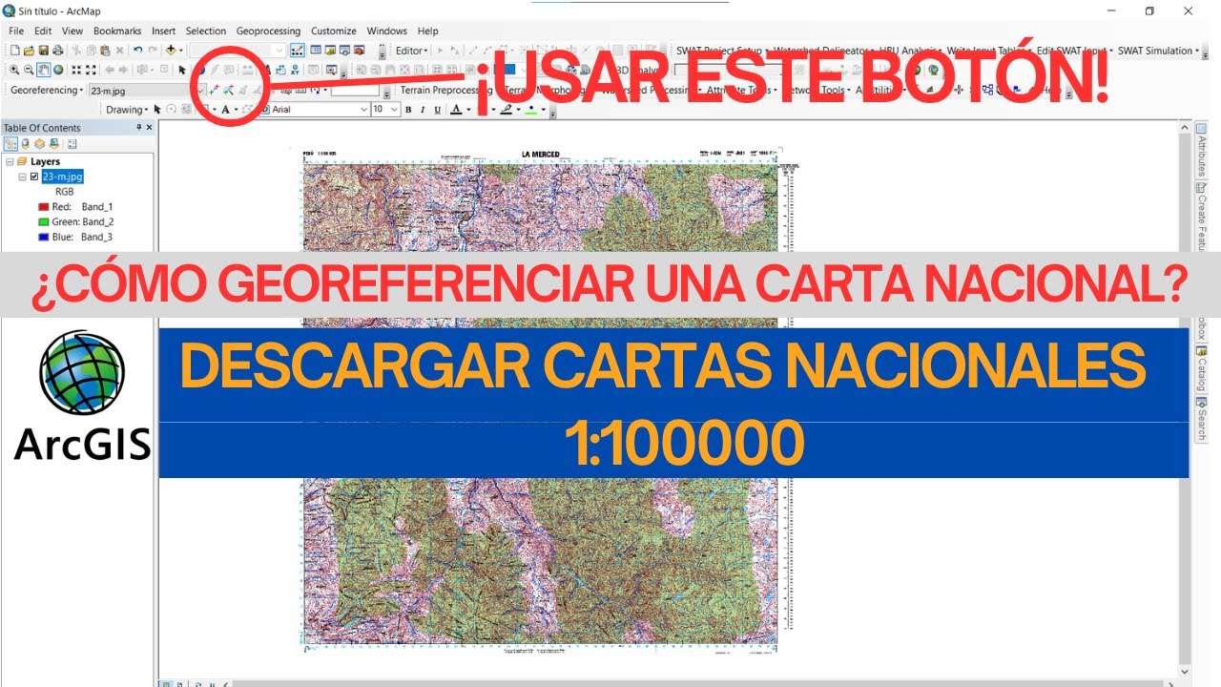Go back to previous extent
Image resolution: width=1221 pixels, height=687 pixels.
109,70
